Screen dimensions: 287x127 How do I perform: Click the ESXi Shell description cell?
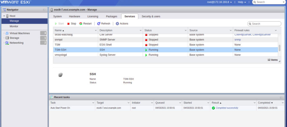[121, 45]
